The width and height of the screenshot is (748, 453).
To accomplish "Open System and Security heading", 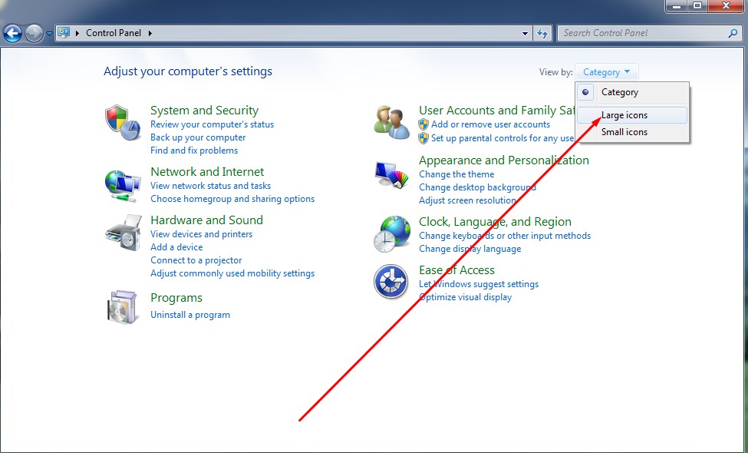I will pos(204,111).
